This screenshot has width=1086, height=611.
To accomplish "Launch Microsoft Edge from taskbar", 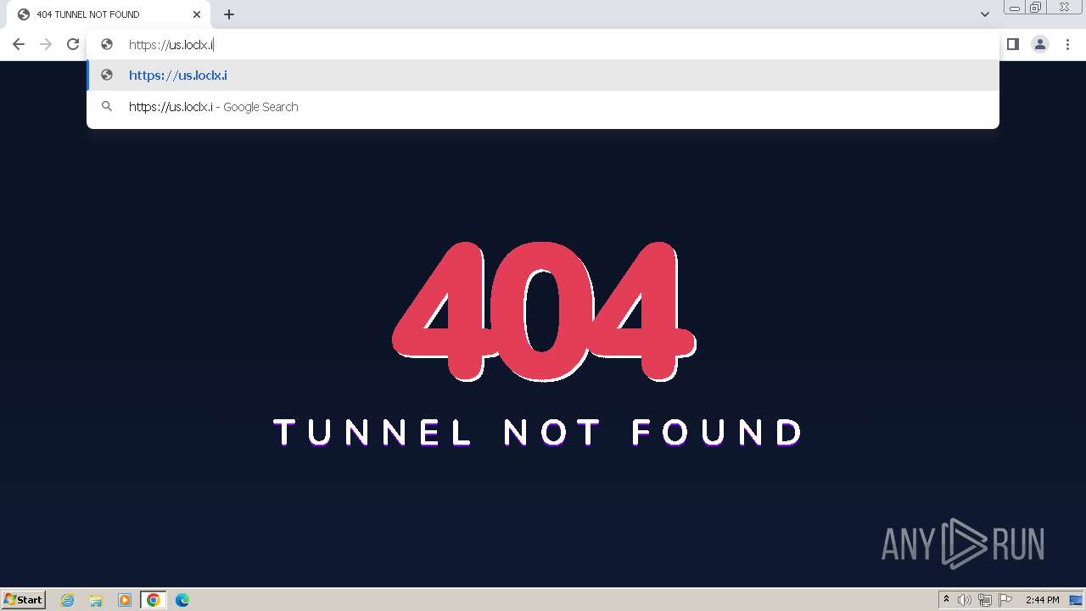I will [182, 600].
